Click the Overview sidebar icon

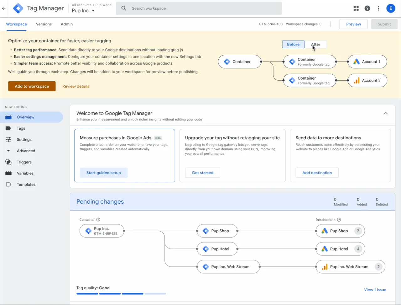[8, 117]
